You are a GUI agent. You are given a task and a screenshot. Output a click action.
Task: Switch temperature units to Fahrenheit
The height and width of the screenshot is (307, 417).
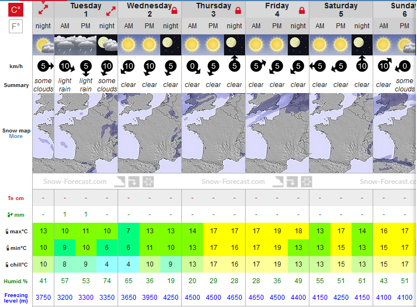click(x=16, y=26)
